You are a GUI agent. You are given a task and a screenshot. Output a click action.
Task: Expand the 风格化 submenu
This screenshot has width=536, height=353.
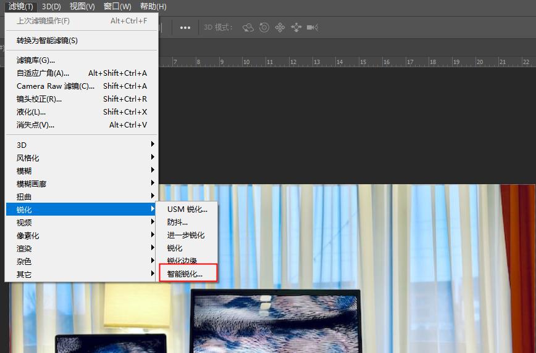(x=82, y=158)
